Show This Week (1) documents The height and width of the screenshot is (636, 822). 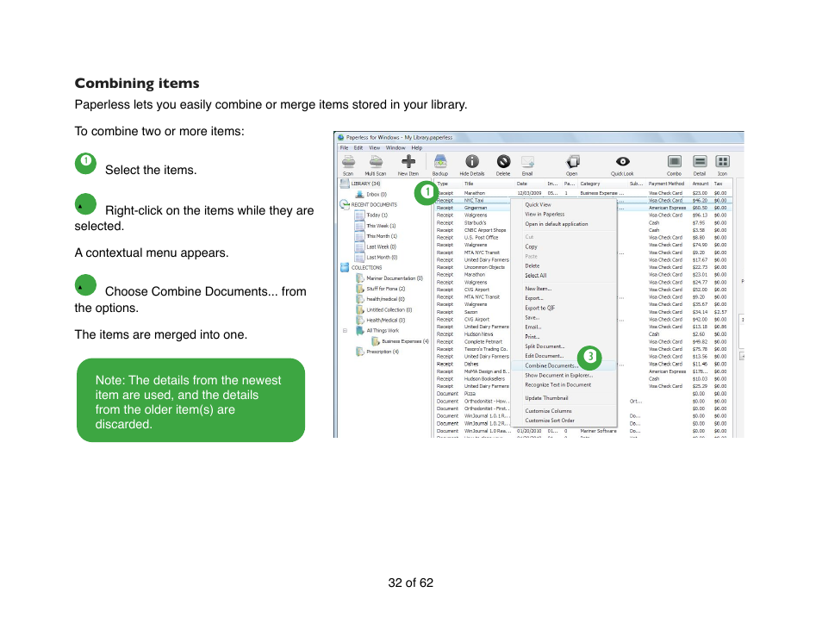pos(381,226)
